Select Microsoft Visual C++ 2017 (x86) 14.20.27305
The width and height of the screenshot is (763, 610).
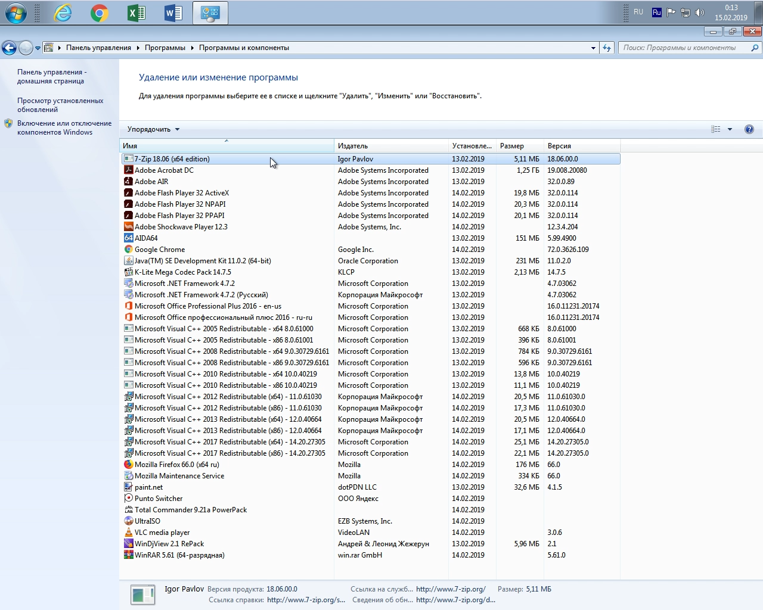370,453
